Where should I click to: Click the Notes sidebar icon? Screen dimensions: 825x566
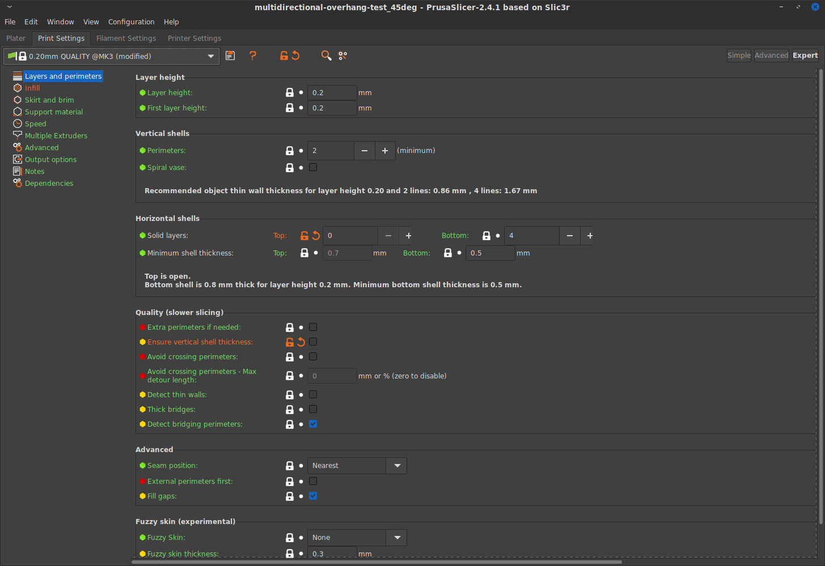click(18, 171)
